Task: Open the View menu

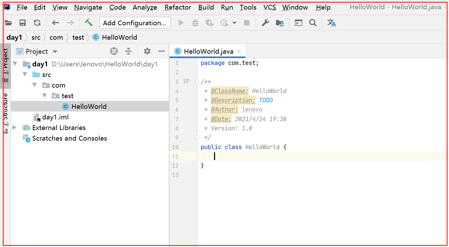Action: [x=60, y=7]
